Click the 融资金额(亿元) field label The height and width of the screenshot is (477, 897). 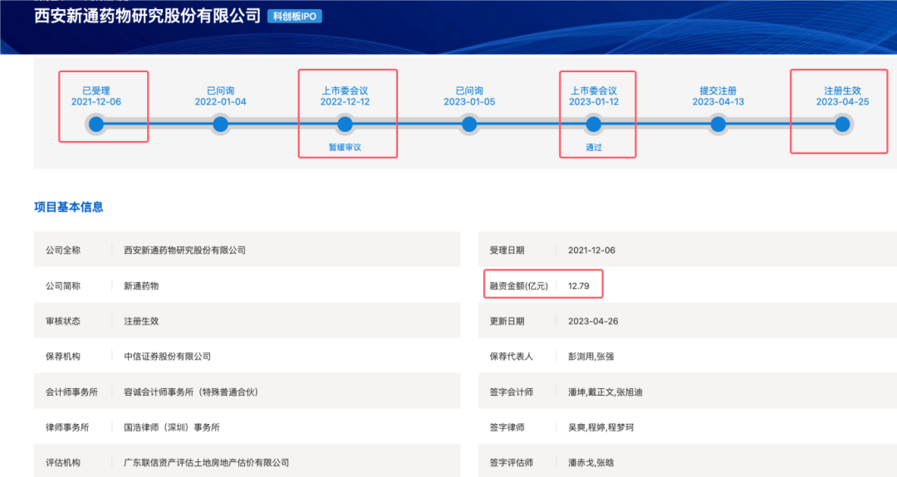click(519, 285)
